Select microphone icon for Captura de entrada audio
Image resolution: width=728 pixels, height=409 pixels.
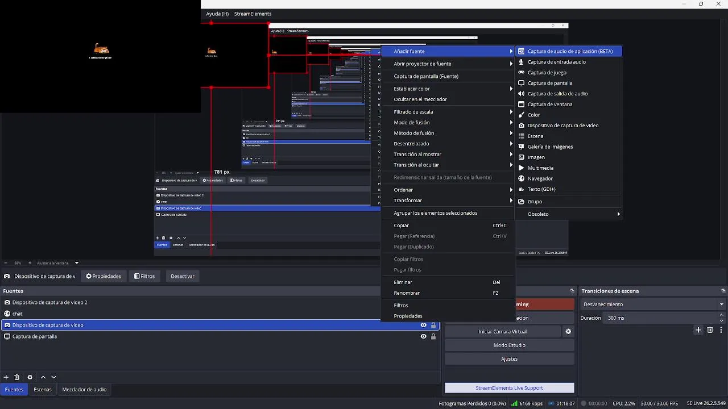click(521, 62)
